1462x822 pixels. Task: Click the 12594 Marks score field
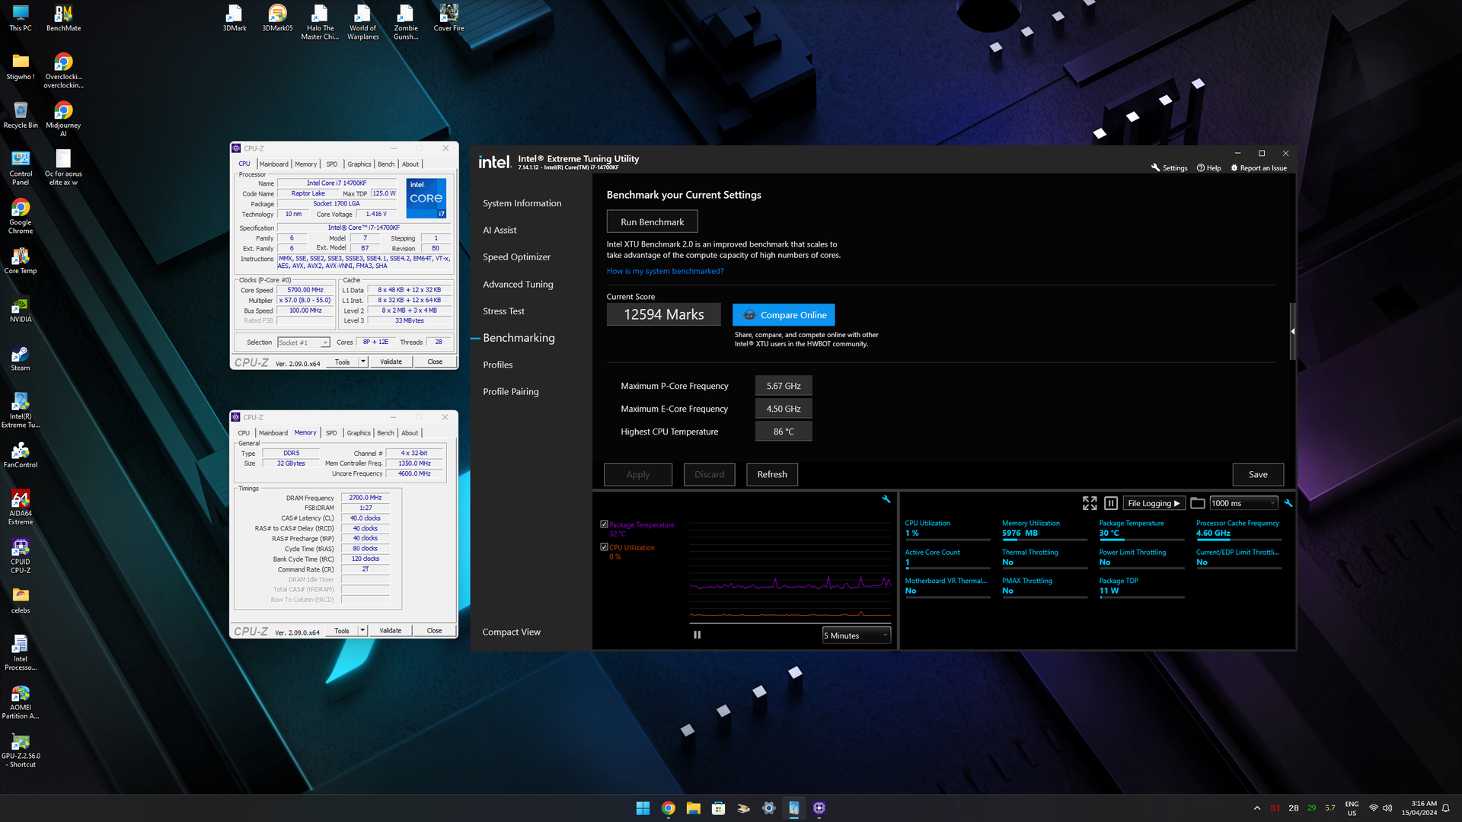pos(663,314)
